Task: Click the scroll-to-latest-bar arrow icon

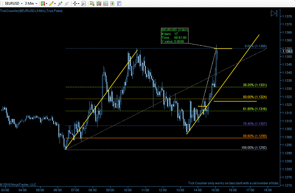Action: [x=274, y=13]
